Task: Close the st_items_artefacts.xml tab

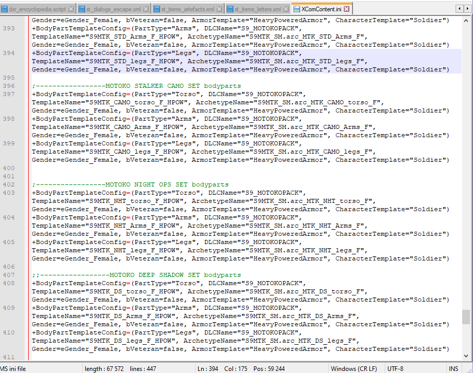Action: coord(219,9)
